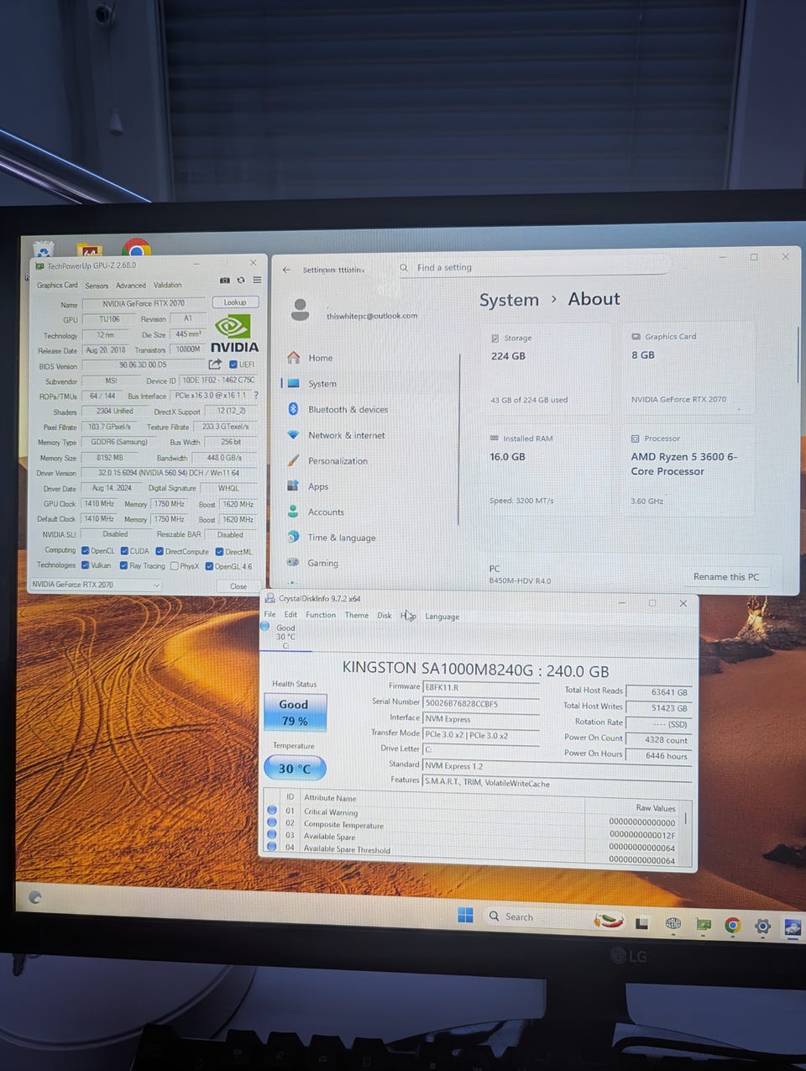The height and width of the screenshot is (1071, 806).
Task: Toggle the DirectML checkbox
Action: click(219, 552)
